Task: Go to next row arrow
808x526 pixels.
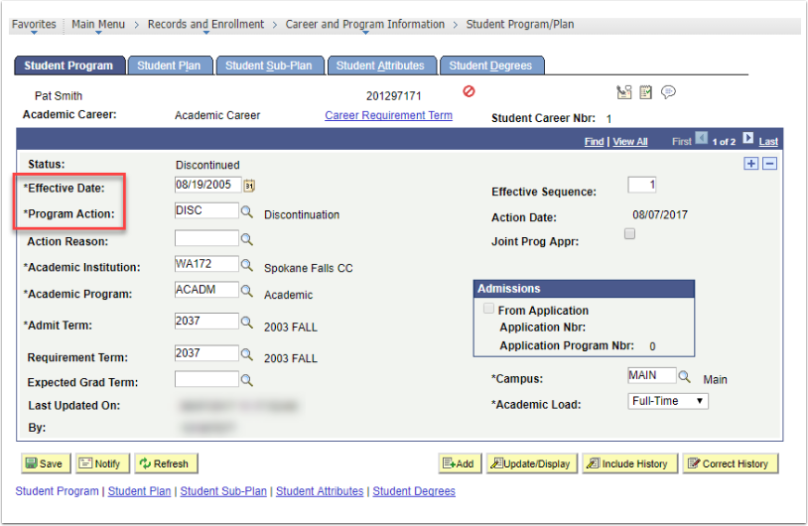Action: tap(747, 138)
